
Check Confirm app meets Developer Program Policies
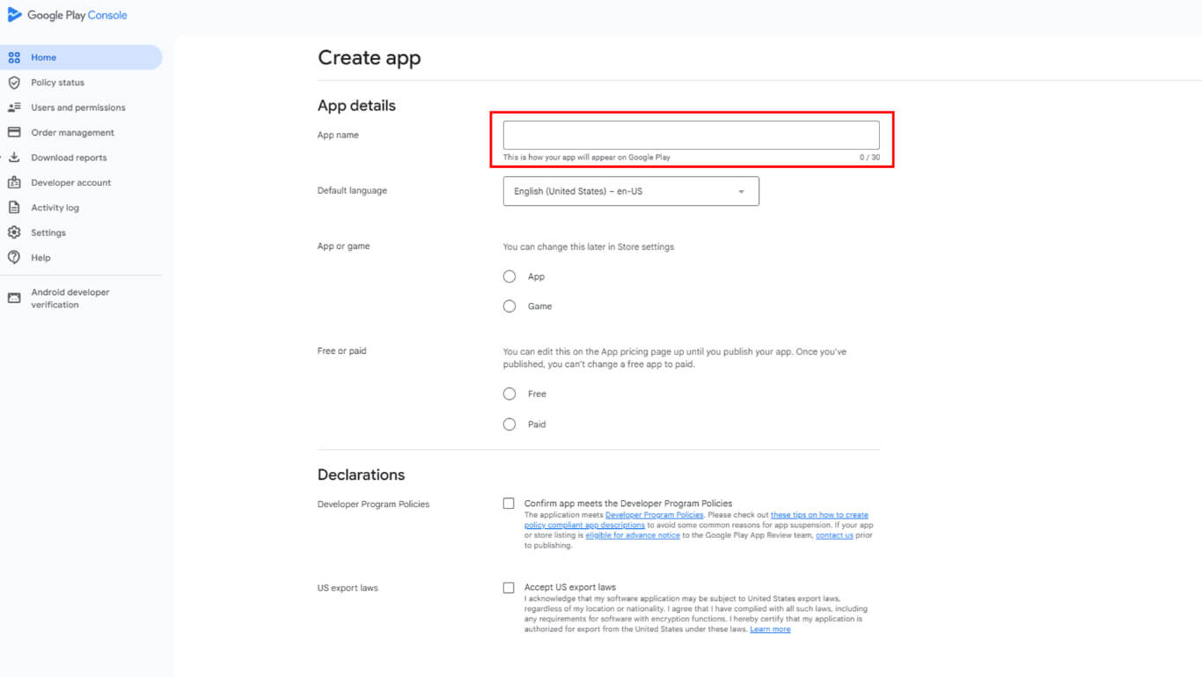(x=509, y=504)
